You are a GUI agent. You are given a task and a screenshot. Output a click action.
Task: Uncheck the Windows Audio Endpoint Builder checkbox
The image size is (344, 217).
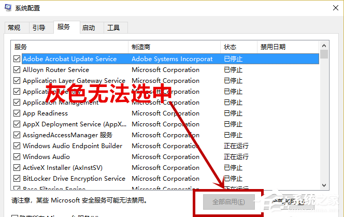tap(17, 146)
